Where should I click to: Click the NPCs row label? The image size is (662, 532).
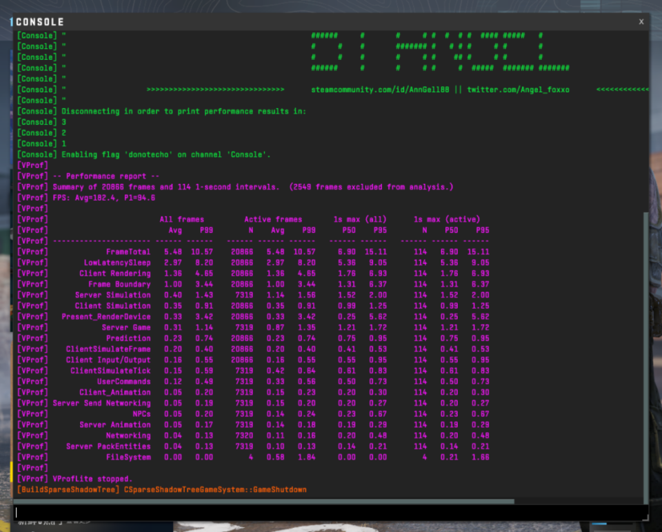(141, 414)
